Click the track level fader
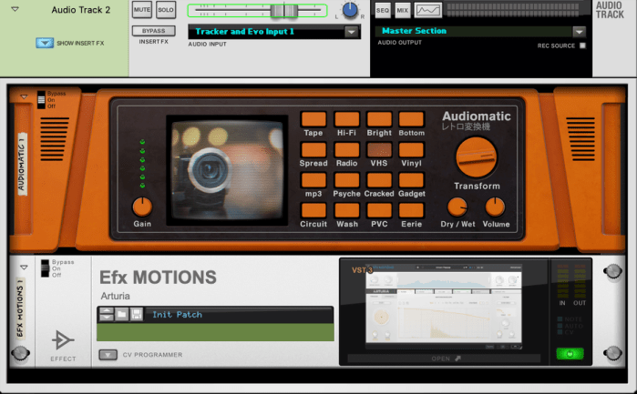The image size is (637, 394). click(284, 11)
